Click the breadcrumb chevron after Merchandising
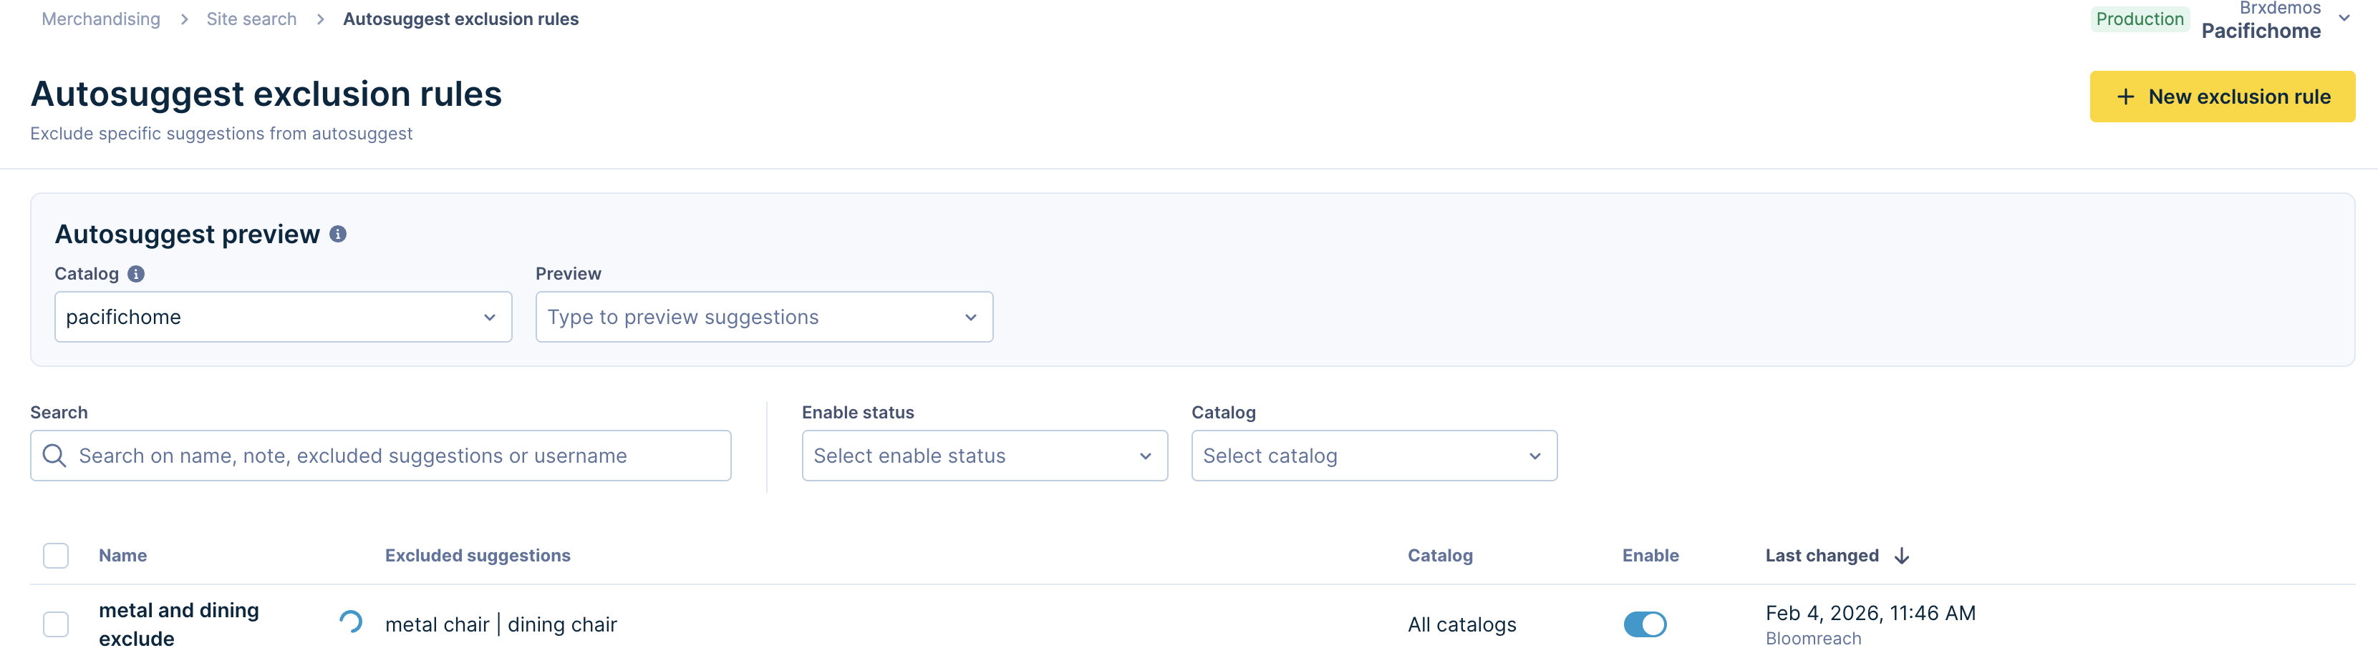Screen dimensions: 2378x658 [x=184, y=19]
